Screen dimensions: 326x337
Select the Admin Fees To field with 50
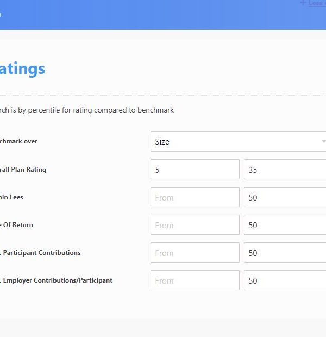(x=285, y=197)
